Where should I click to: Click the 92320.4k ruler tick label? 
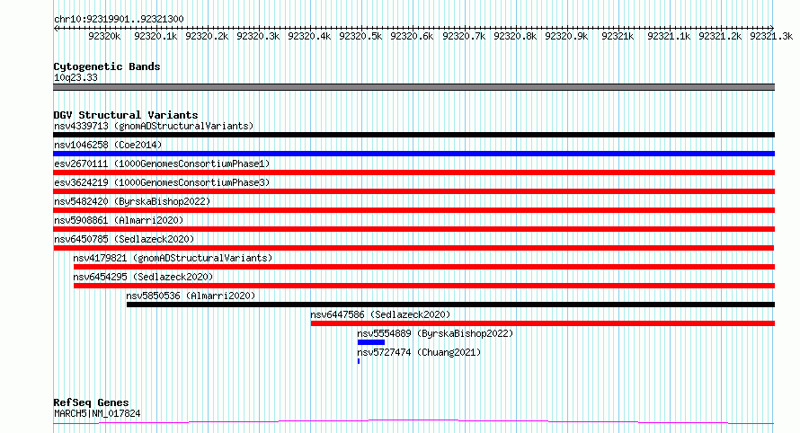click(309, 36)
